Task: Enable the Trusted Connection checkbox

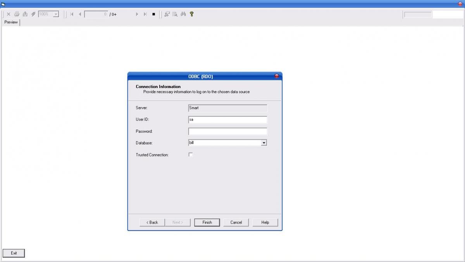Action: click(x=191, y=154)
